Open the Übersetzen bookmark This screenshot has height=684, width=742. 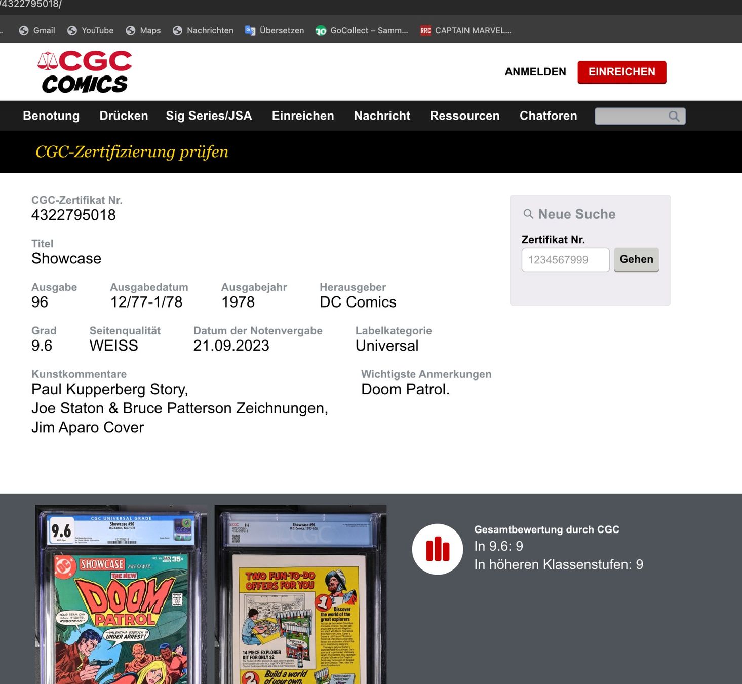[x=275, y=30]
